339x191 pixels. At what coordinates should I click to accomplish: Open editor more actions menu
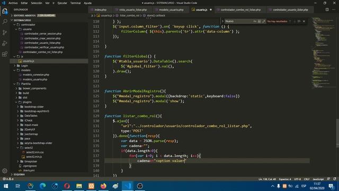point(334,10)
